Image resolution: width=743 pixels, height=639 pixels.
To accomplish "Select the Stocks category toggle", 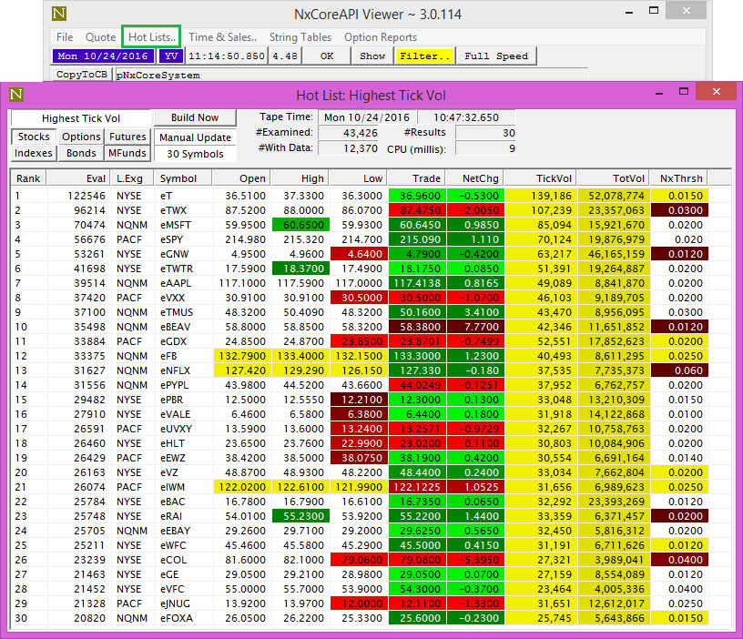I will pos(34,137).
